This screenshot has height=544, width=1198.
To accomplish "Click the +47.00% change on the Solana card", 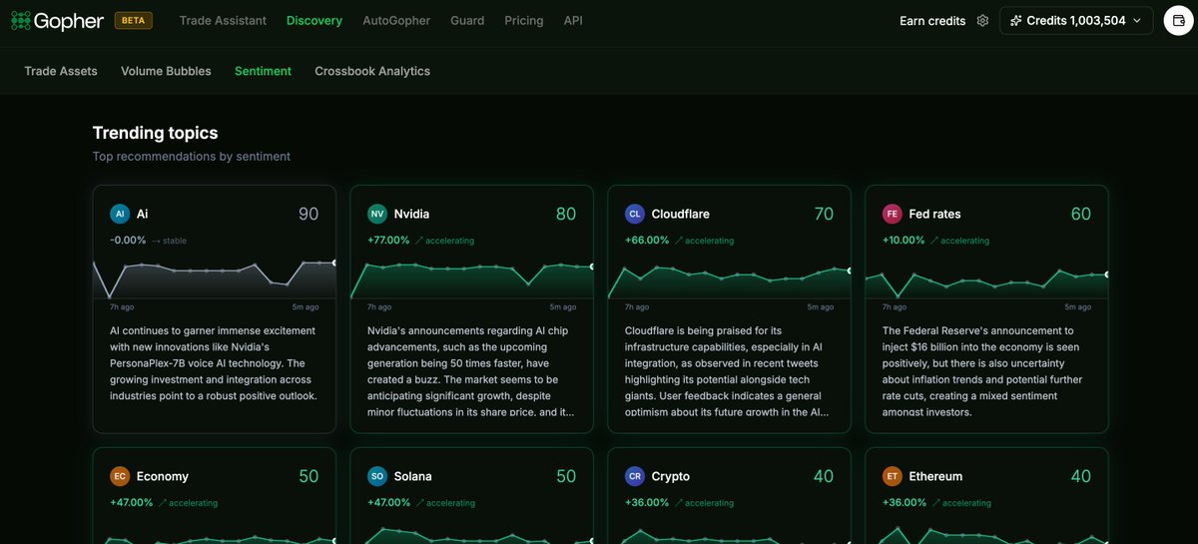I will point(388,503).
